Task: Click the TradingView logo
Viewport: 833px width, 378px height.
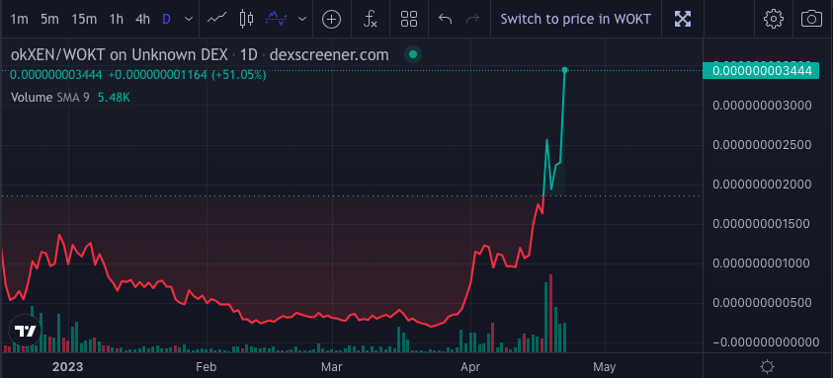Action: (25, 332)
